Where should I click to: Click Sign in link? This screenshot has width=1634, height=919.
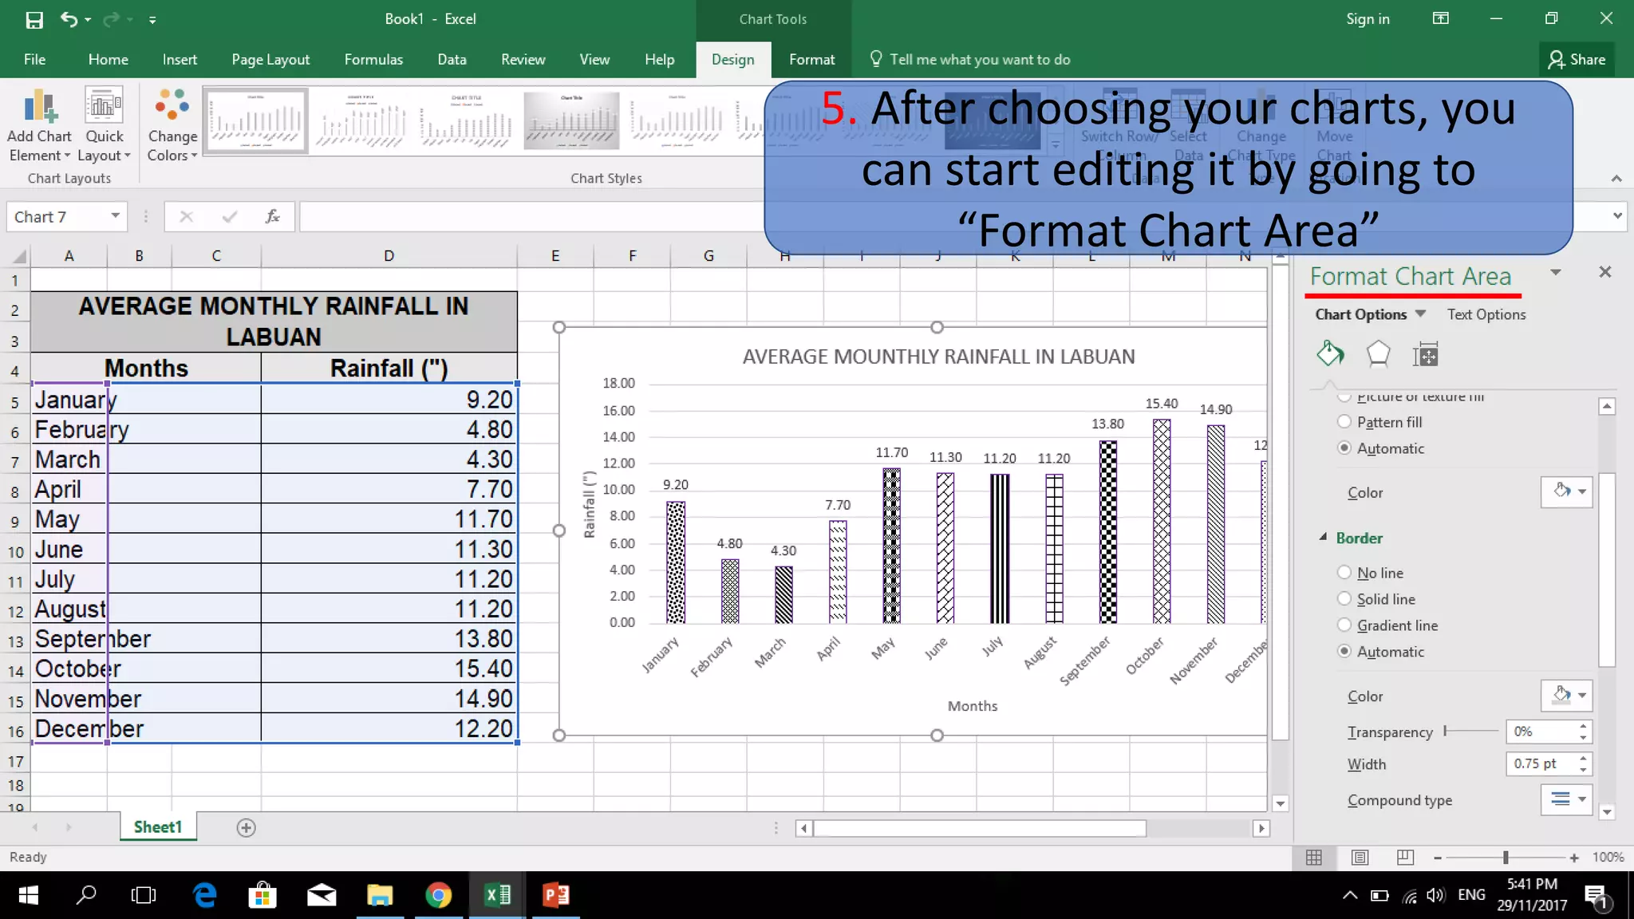[1368, 19]
